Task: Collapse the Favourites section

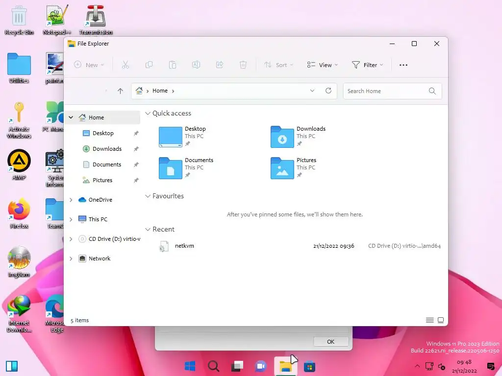Action: point(148,196)
